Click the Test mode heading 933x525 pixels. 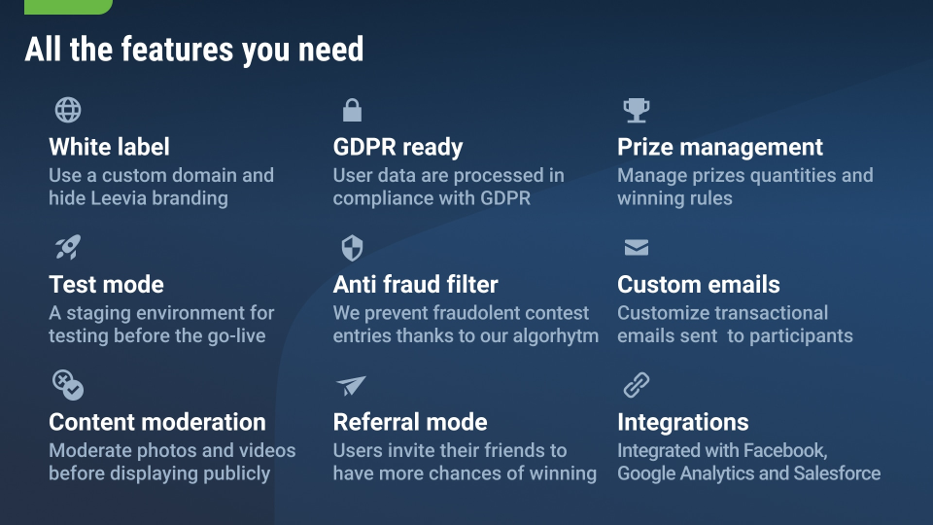pyautogui.click(x=106, y=285)
